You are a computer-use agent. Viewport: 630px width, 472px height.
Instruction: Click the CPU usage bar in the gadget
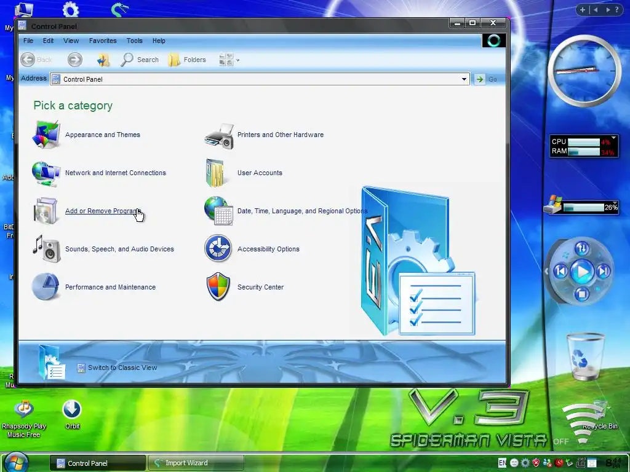click(x=584, y=142)
